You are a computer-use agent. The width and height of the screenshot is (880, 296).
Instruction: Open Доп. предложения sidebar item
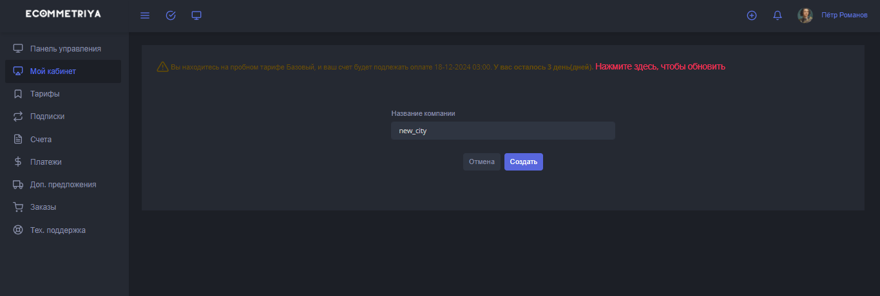pyautogui.click(x=63, y=185)
